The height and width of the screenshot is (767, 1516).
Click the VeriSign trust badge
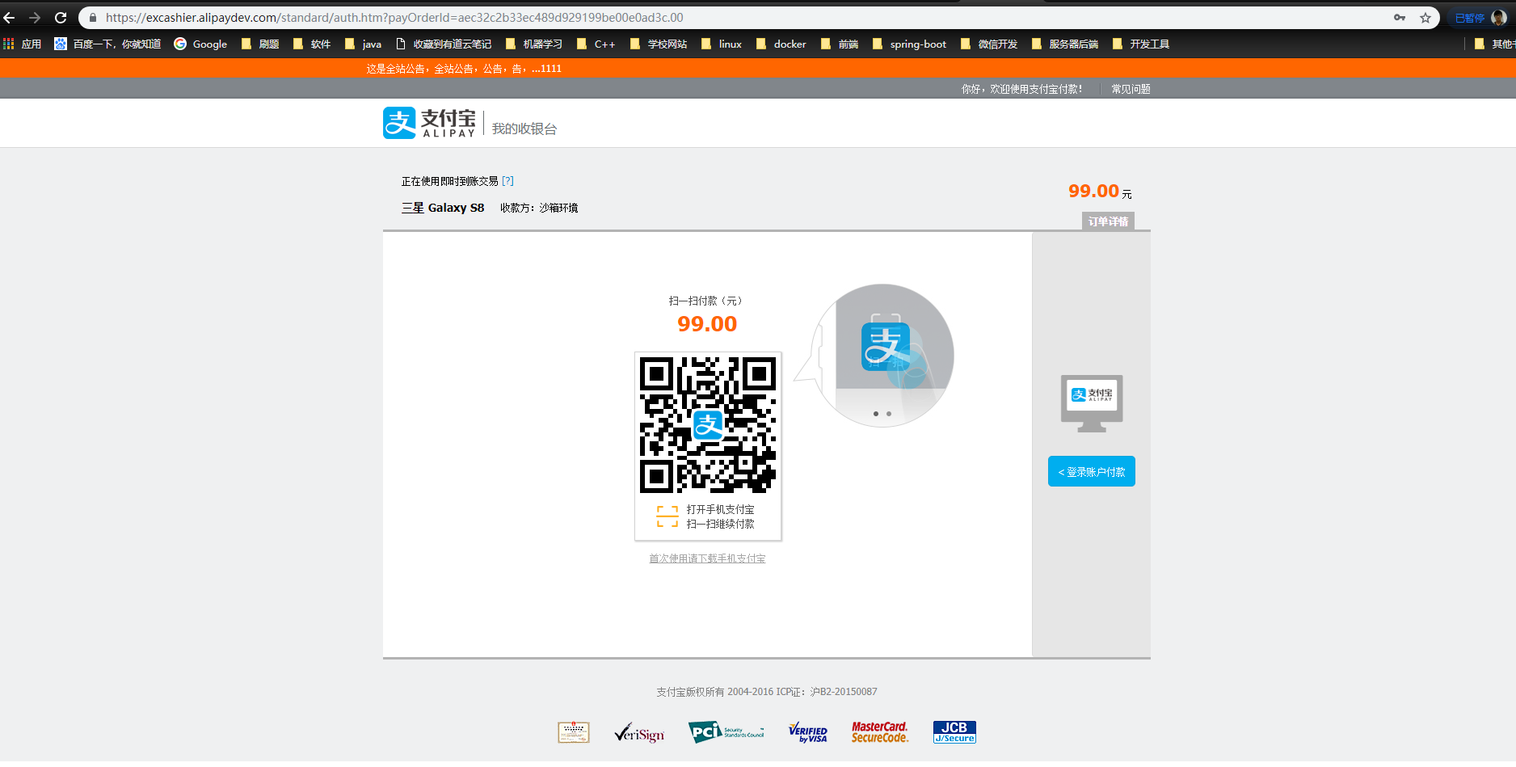639,732
